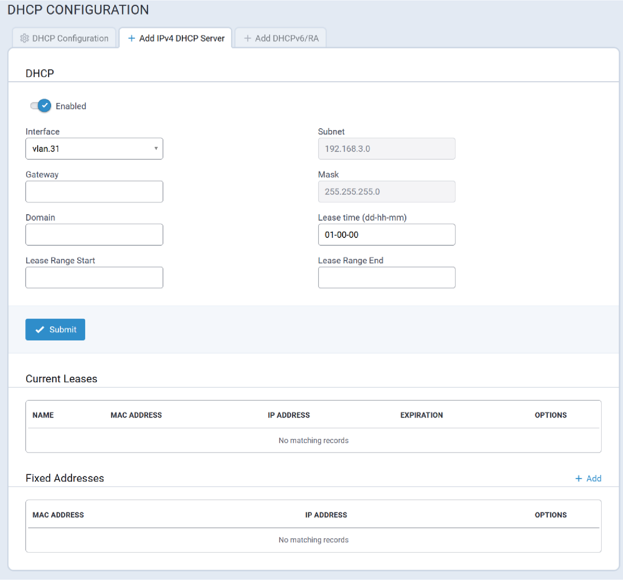Click the Interface dropdown arrow
Viewport: 623px width, 580px height.
(x=156, y=148)
